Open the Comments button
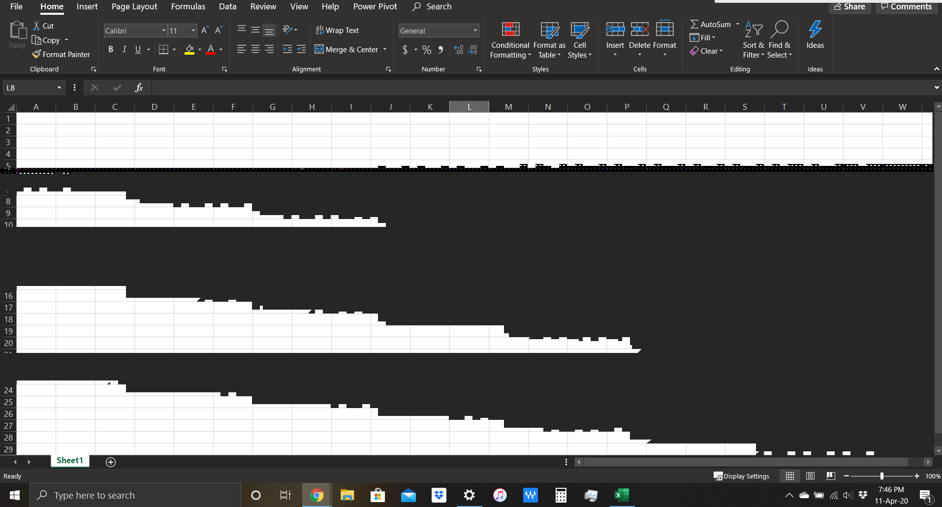 coord(907,7)
